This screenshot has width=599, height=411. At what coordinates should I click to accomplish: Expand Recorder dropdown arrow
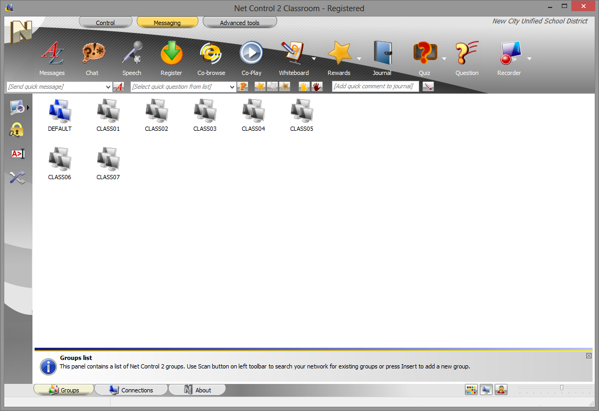click(x=529, y=59)
